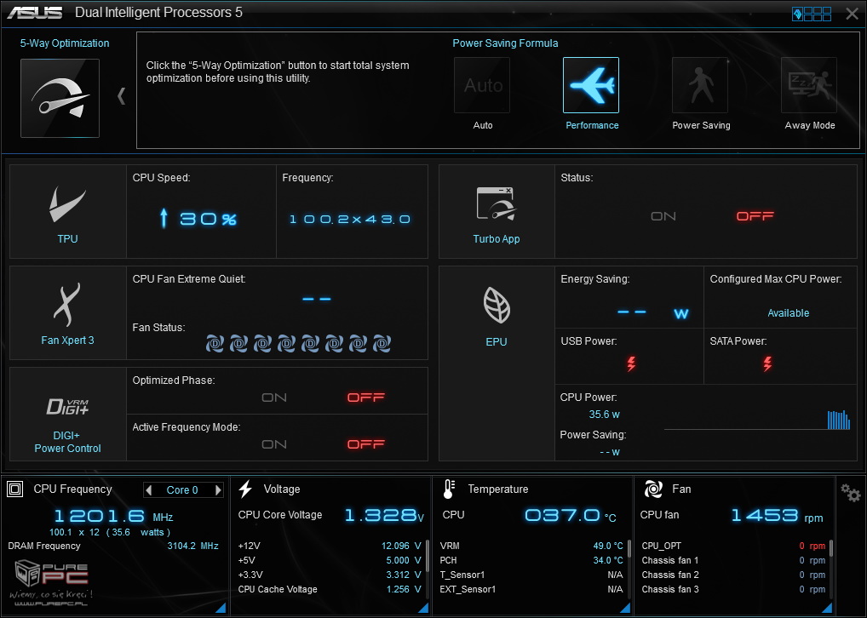Click the Temperature thermometer icon
This screenshot has width=867, height=618.
(449, 489)
